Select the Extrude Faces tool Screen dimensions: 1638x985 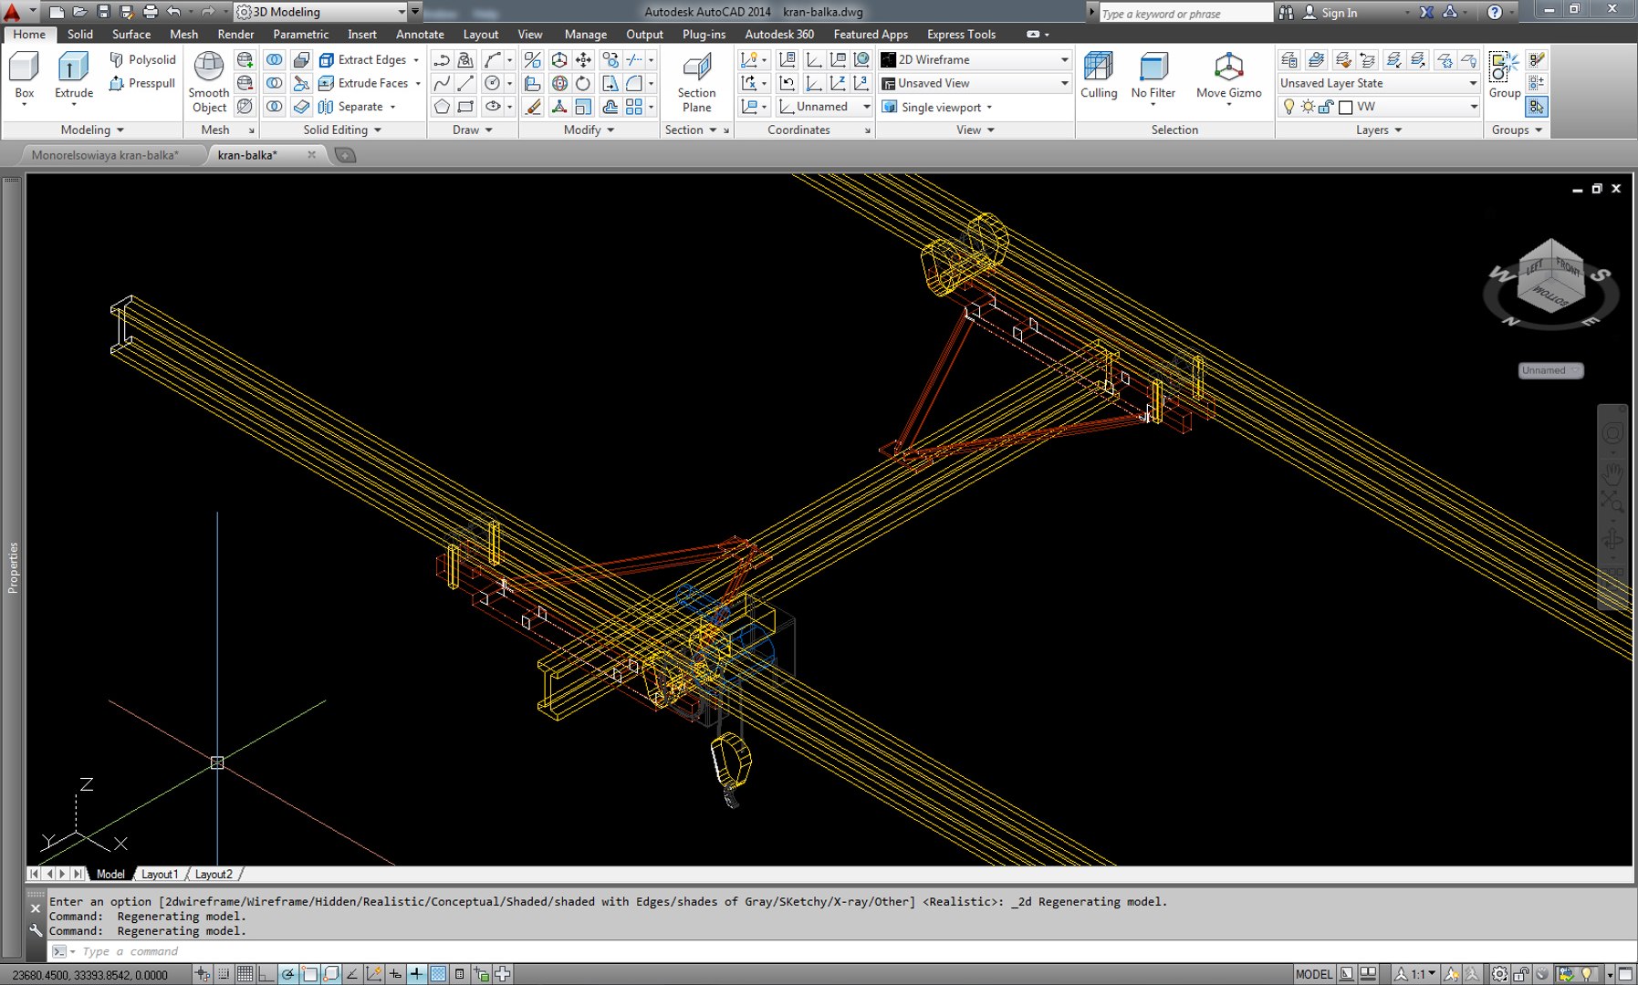pos(364,83)
